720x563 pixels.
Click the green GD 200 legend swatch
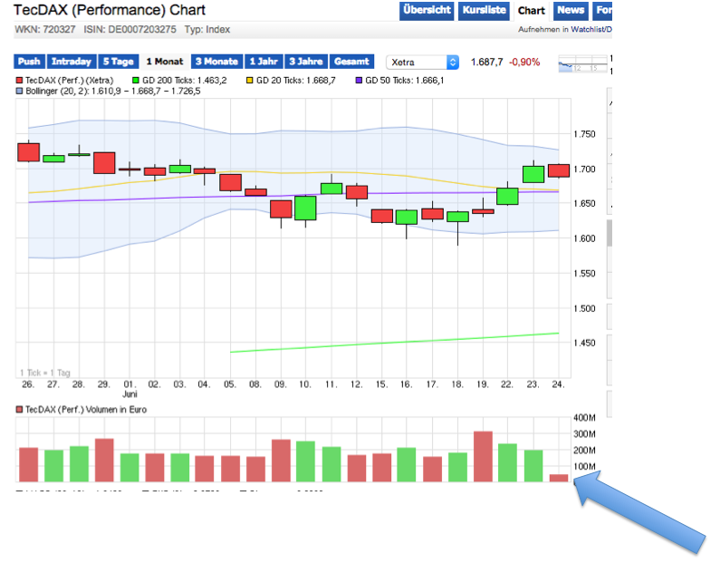(136, 81)
